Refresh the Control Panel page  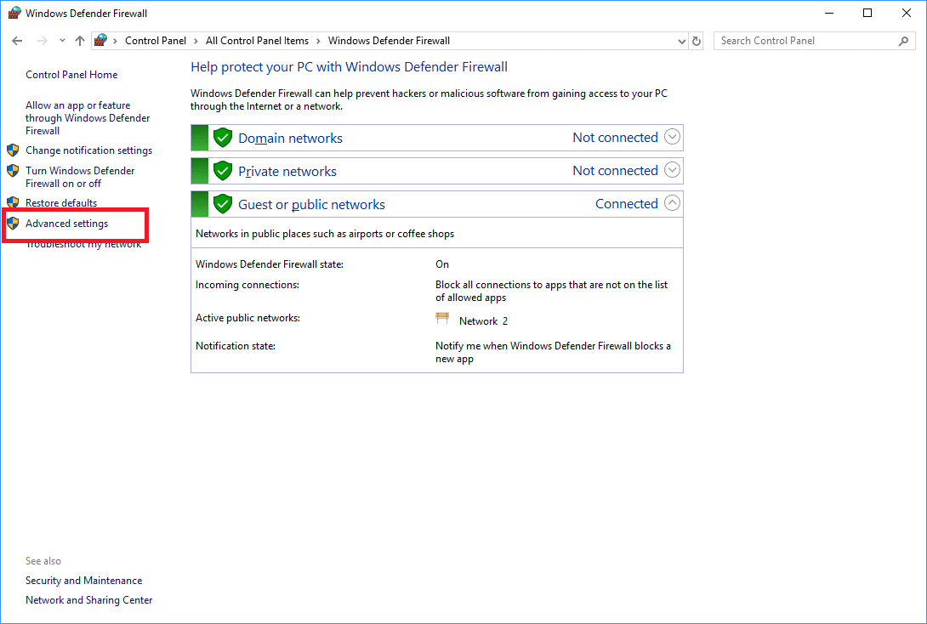697,41
